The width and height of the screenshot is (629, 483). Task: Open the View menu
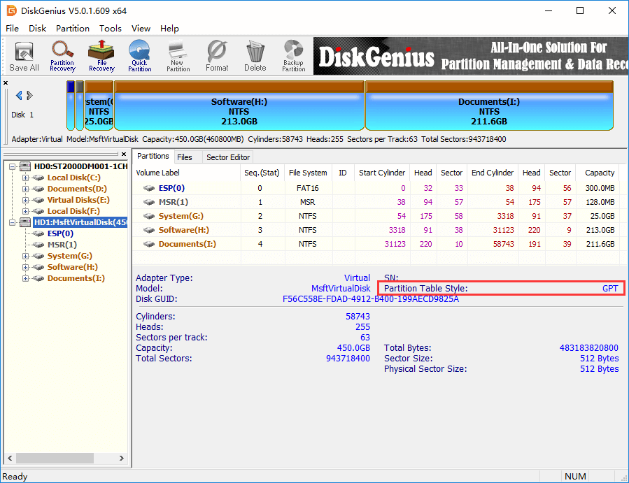point(141,29)
